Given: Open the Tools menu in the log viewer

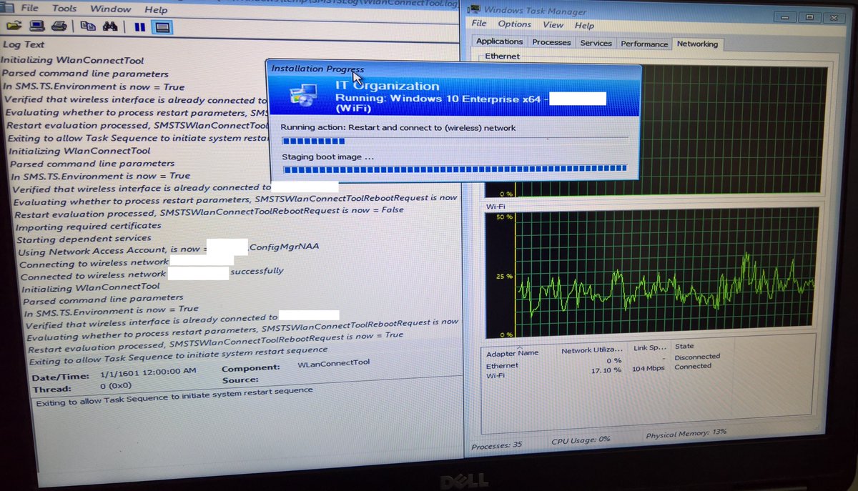Looking at the screenshot, I should tap(64, 9).
